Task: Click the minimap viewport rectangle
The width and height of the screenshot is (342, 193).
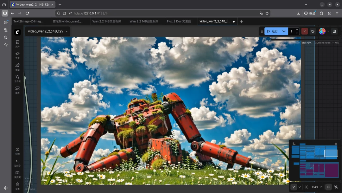Action: tap(331, 153)
